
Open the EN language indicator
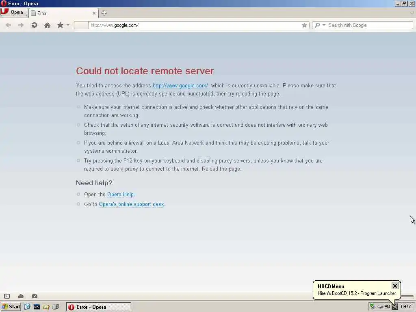click(x=387, y=307)
